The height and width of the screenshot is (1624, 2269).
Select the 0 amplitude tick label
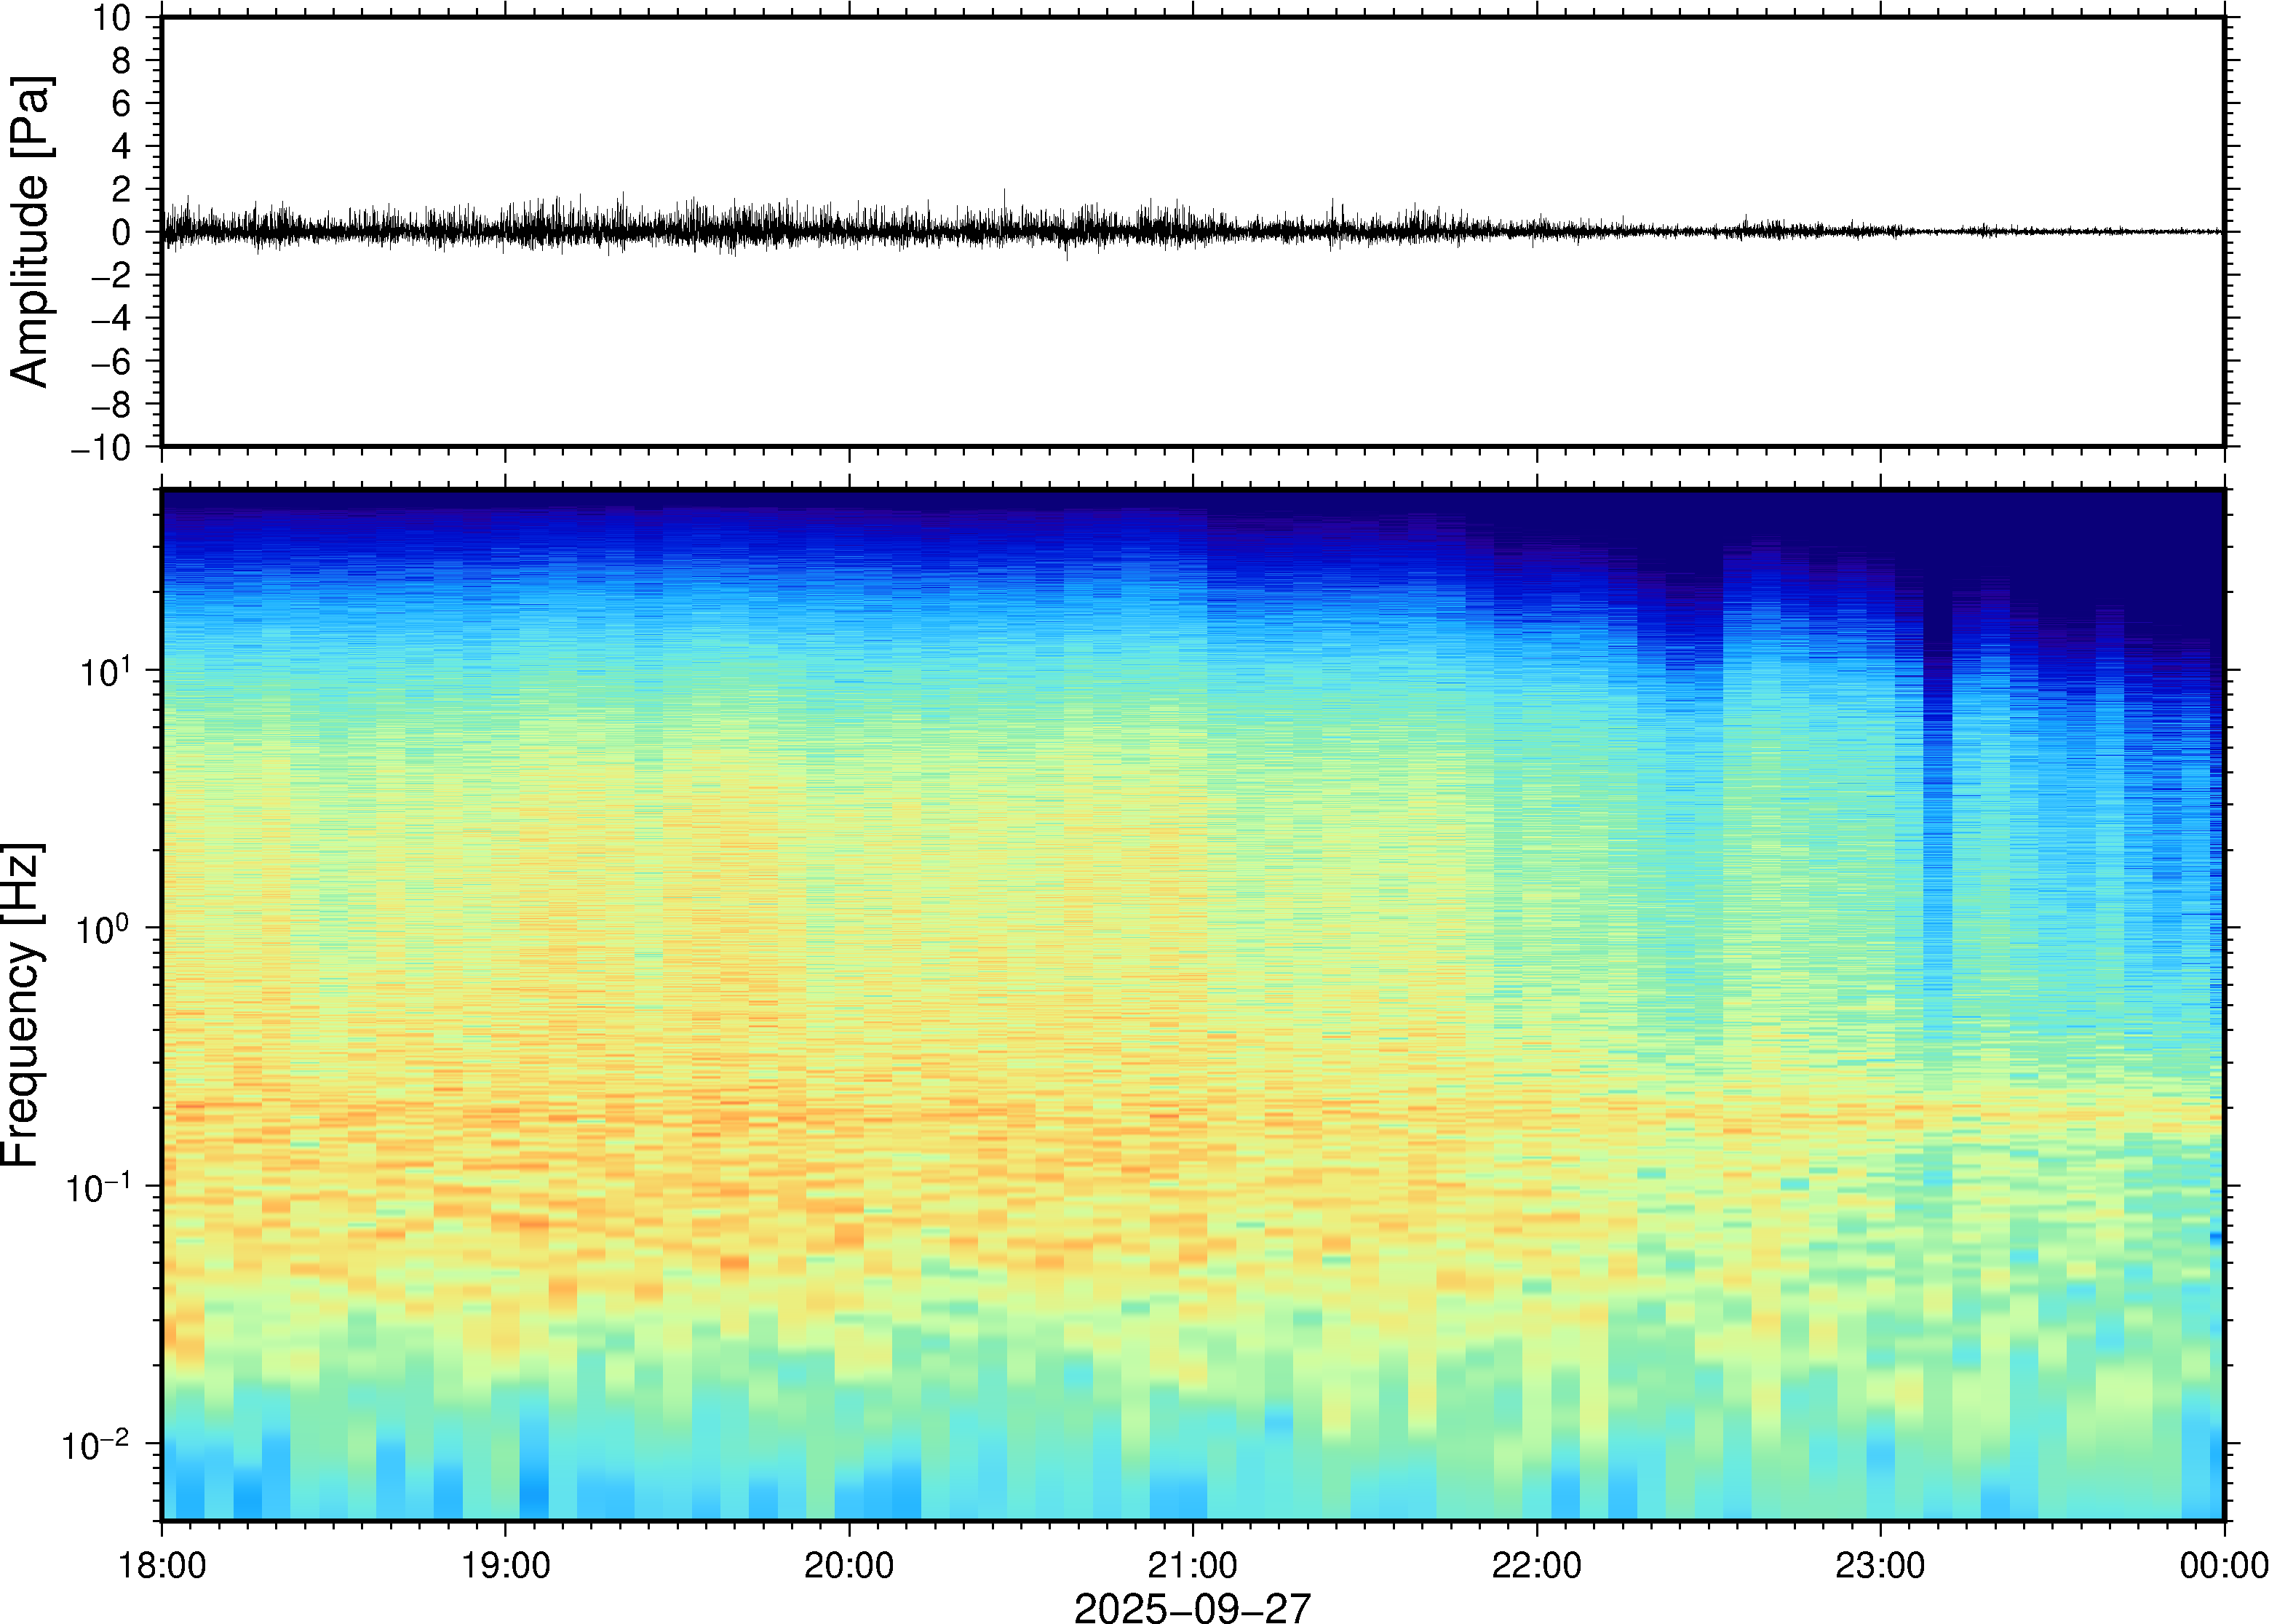[122, 233]
